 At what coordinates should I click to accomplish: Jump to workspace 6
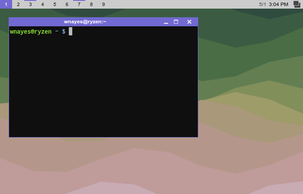(x=67, y=4)
